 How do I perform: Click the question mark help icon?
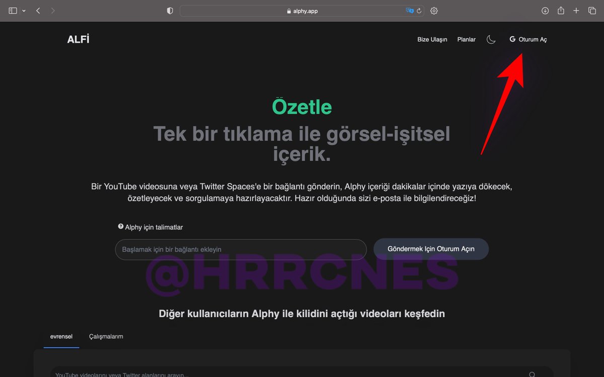click(121, 227)
